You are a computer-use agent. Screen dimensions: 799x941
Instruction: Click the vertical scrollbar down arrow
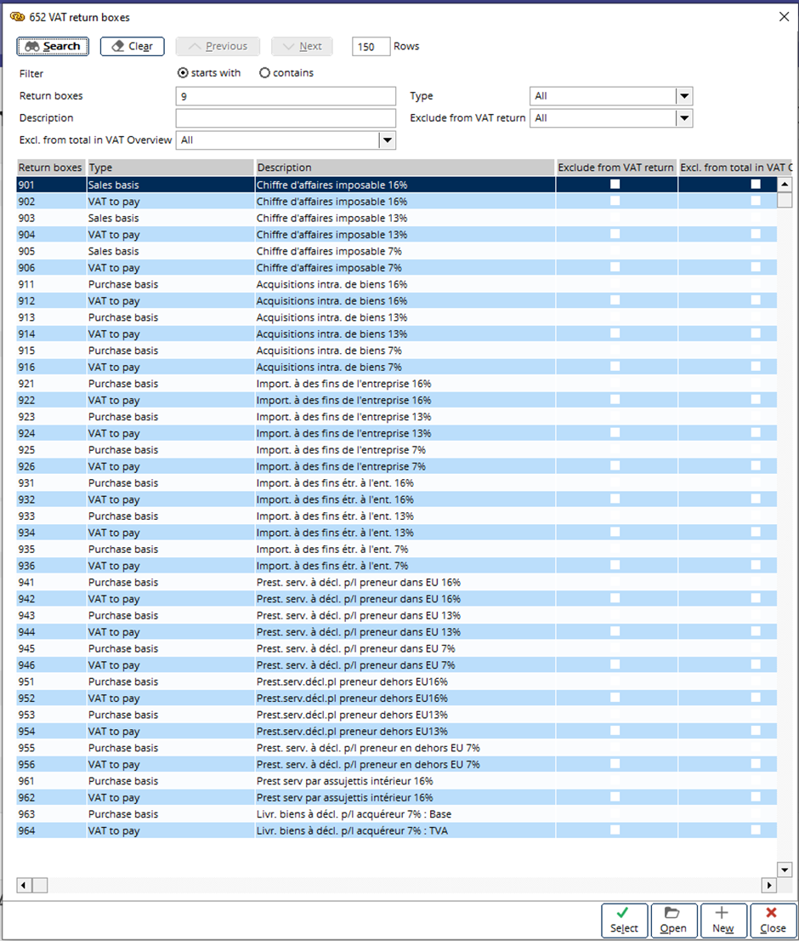784,869
